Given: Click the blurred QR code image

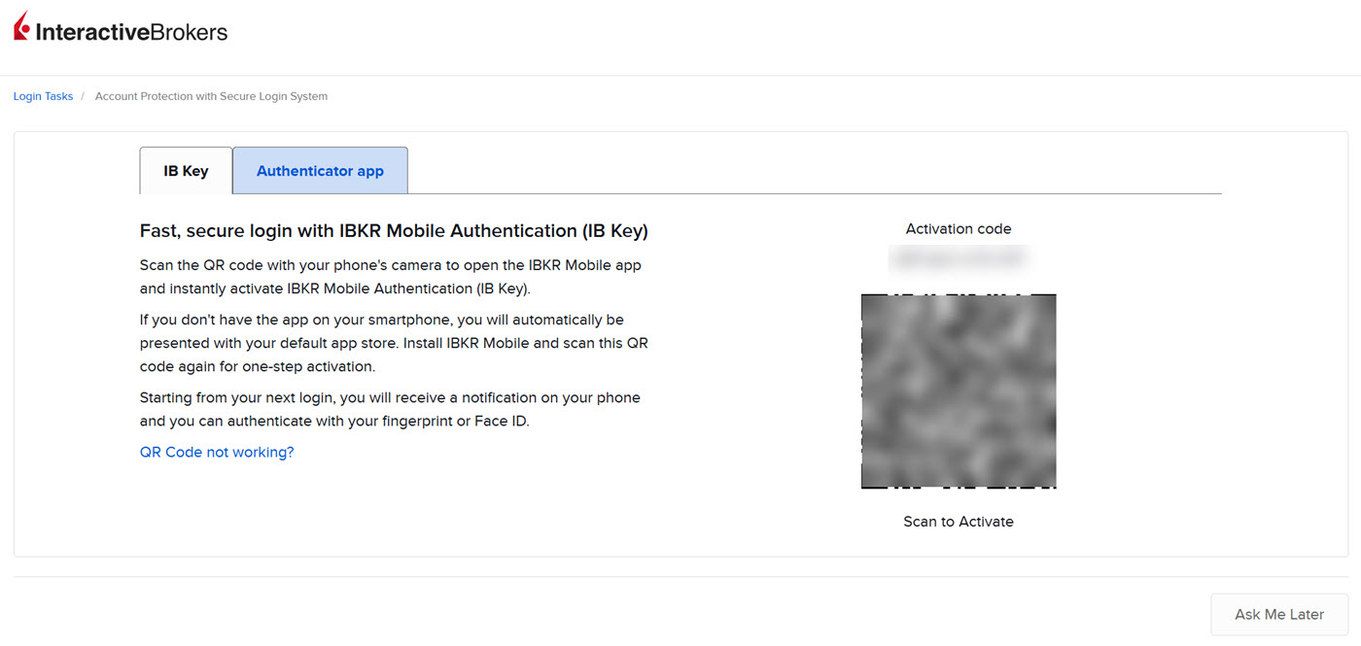Looking at the screenshot, I should coord(959,391).
